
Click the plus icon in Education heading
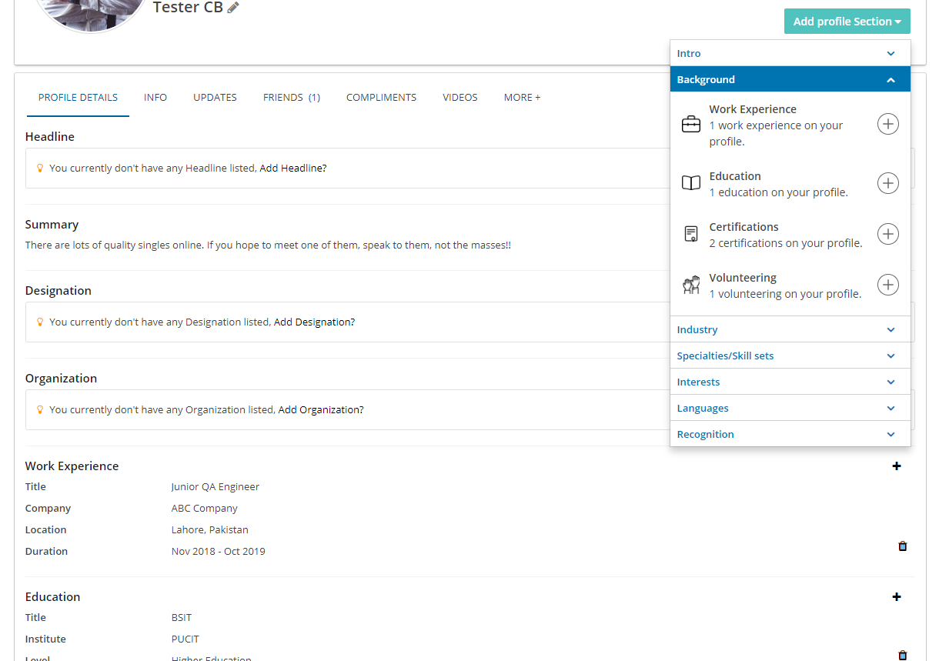coord(896,597)
